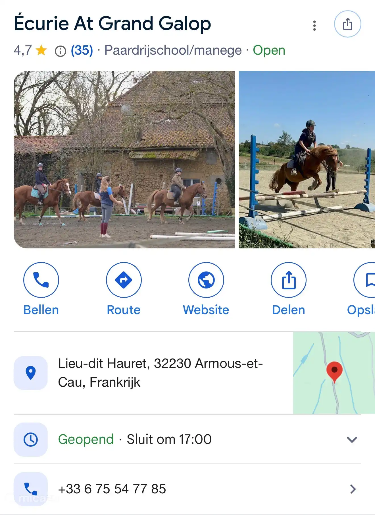This screenshot has height=515, width=375.
Task: Expand opening hours with chevron arrow
Action: click(x=352, y=440)
